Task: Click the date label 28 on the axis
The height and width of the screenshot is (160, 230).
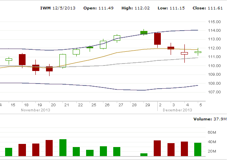Action: click(134, 105)
